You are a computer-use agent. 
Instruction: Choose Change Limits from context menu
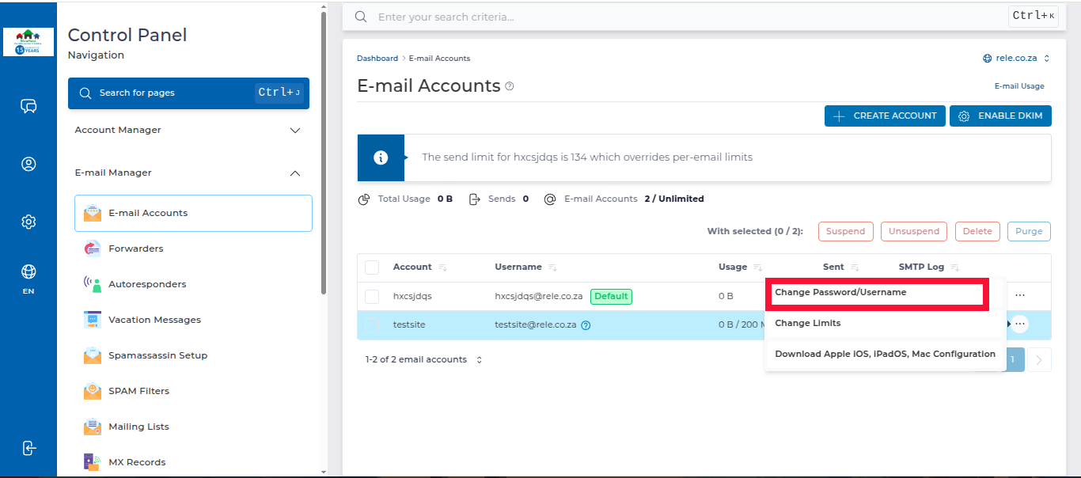[x=807, y=323]
